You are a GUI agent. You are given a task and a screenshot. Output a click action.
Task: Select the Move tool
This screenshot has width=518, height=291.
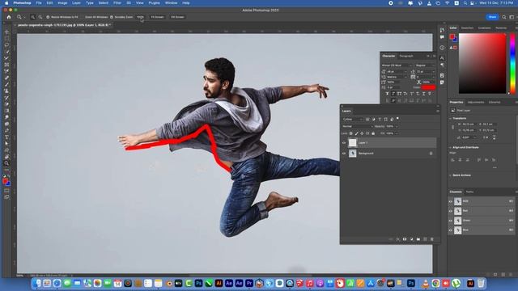point(6,32)
